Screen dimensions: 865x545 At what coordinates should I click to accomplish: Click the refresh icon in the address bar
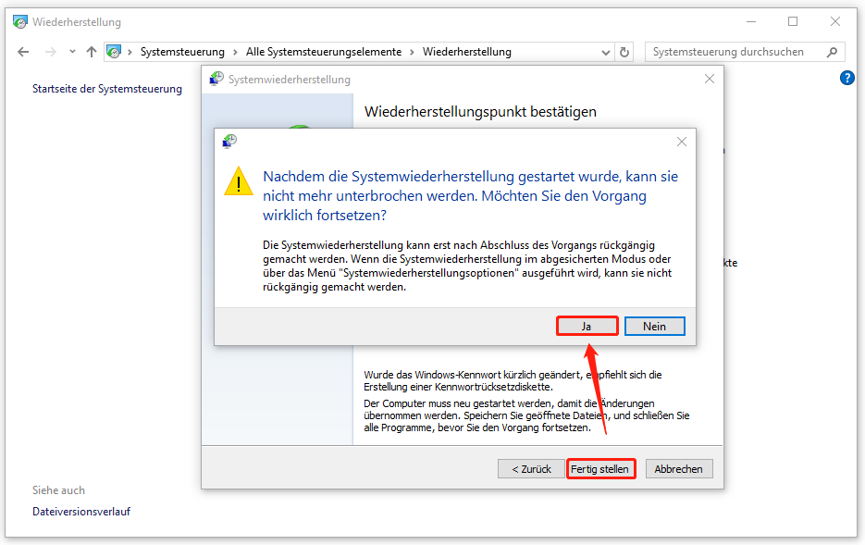tap(624, 52)
